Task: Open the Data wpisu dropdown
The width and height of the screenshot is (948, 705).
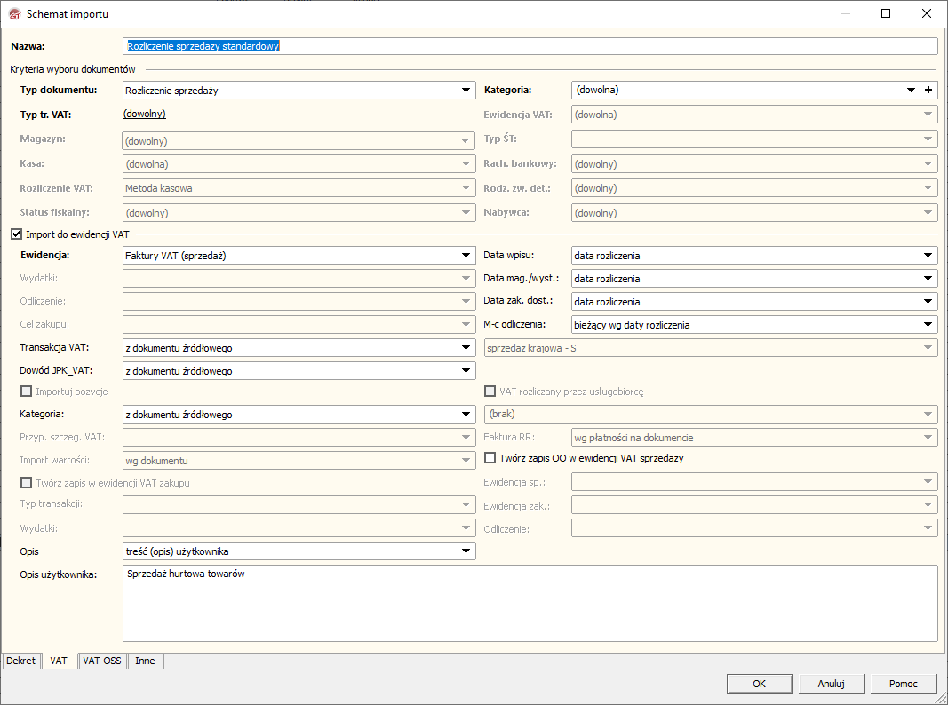Action: (928, 256)
